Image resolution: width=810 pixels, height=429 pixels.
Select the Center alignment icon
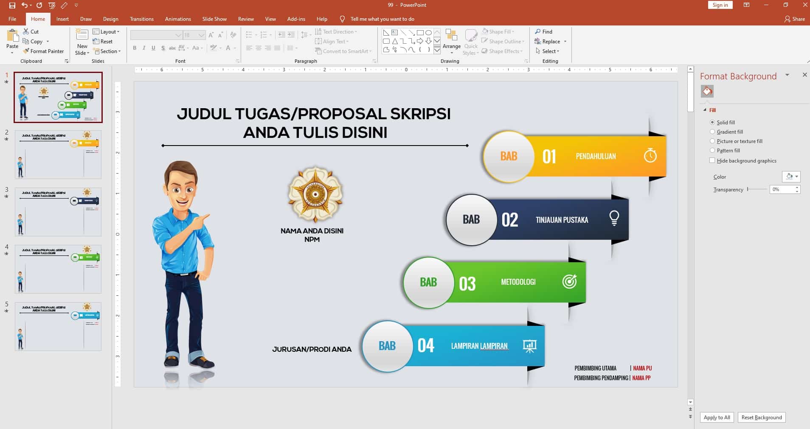pyautogui.click(x=258, y=48)
